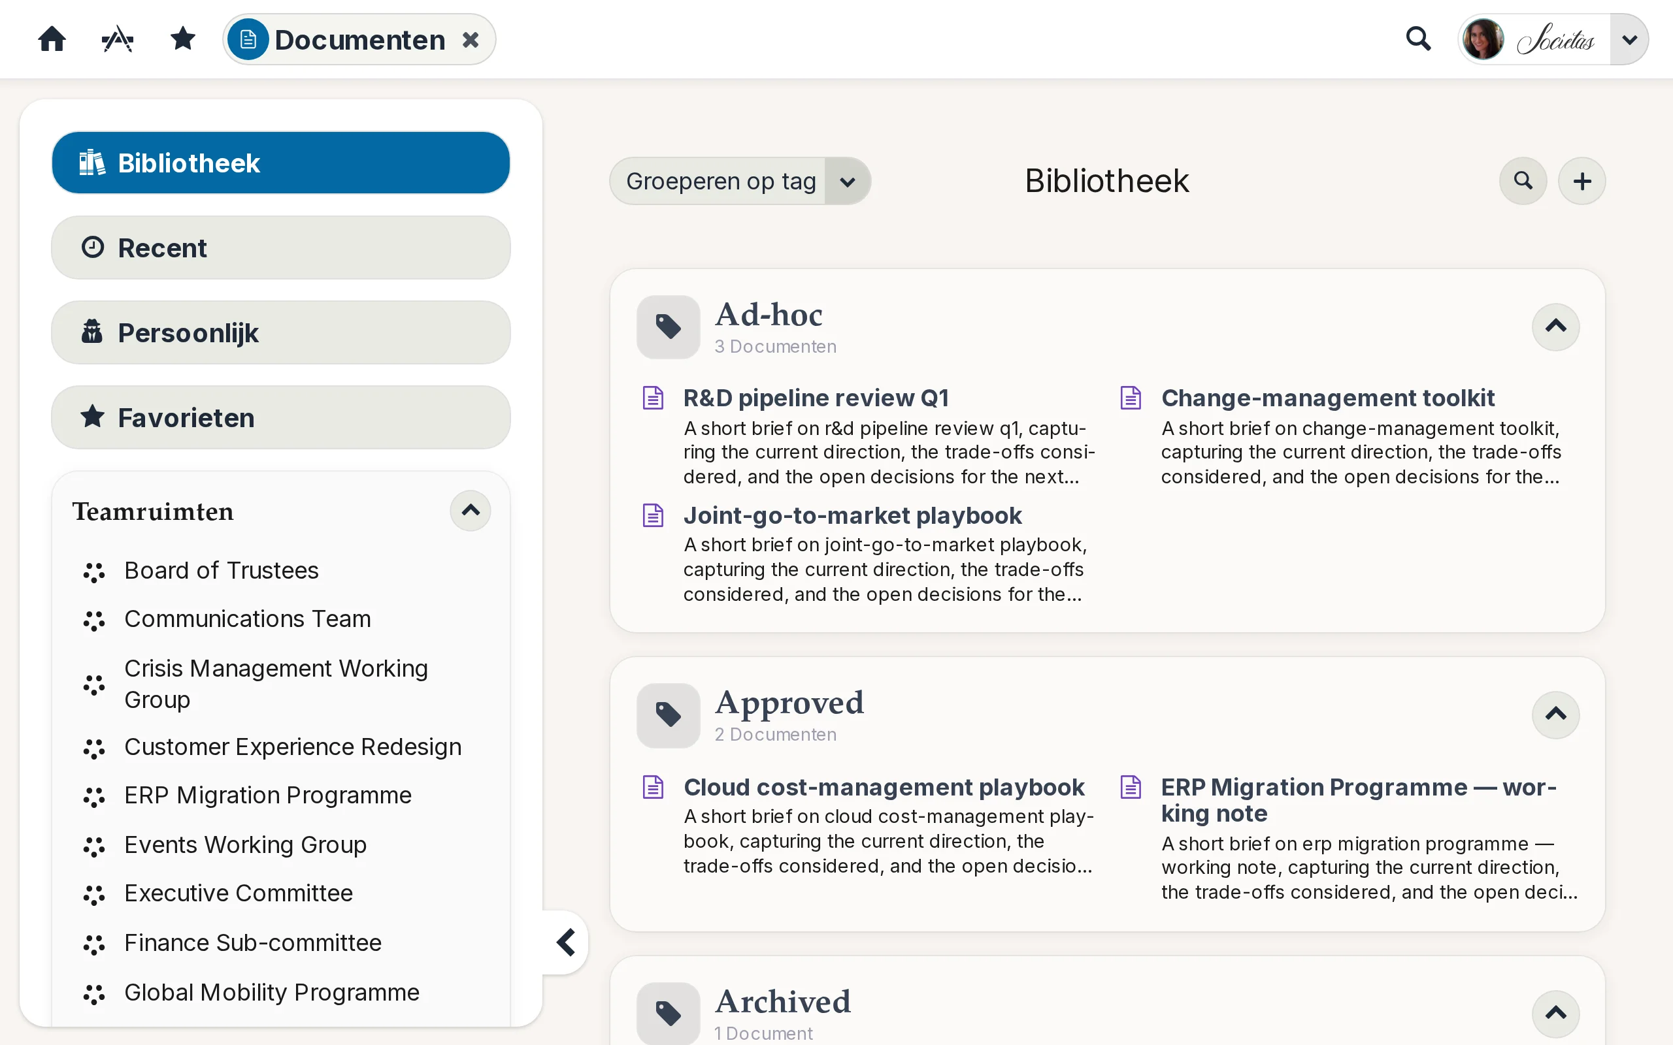Click the Ad-hoc tag icon
Viewport: 1673px width, 1045px height.
(x=668, y=327)
